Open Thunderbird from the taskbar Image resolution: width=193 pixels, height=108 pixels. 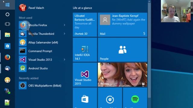tap(7, 69)
